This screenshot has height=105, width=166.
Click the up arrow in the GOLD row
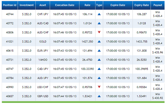coord(99,42)
